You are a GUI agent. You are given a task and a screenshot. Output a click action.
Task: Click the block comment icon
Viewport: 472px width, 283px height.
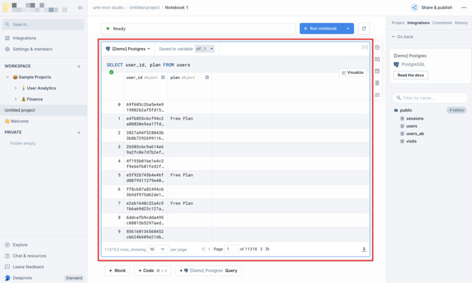pyautogui.click(x=377, y=59)
